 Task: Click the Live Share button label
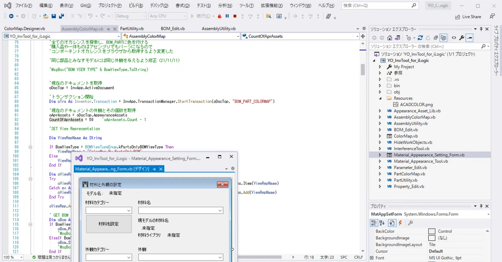[471, 17]
